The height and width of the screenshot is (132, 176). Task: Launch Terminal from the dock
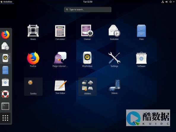click(x=5, y=106)
